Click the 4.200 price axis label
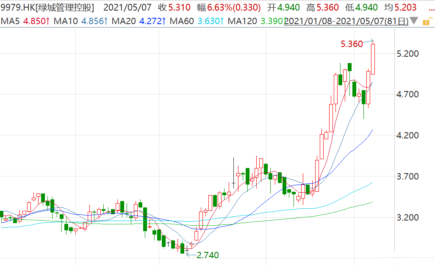 [407, 135]
